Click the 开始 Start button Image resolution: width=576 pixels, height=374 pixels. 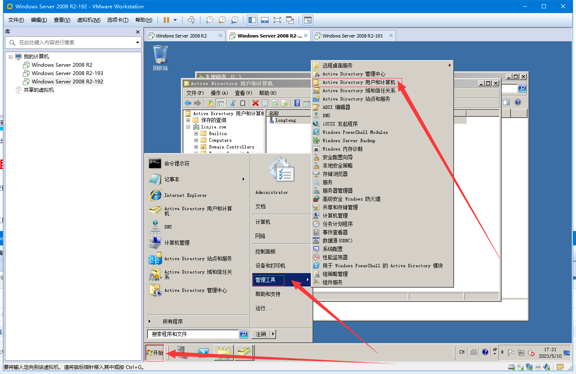pyautogui.click(x=155, y=353)
